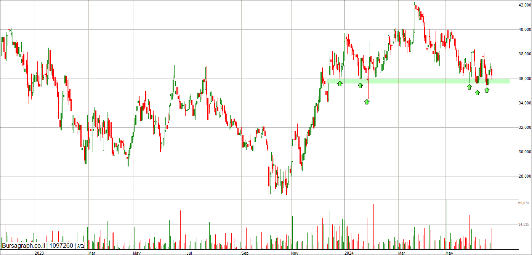The height and width of the screenshot is (255, 532).
Task: Click the 69,070 volume axis label
Action: point(524,204)
